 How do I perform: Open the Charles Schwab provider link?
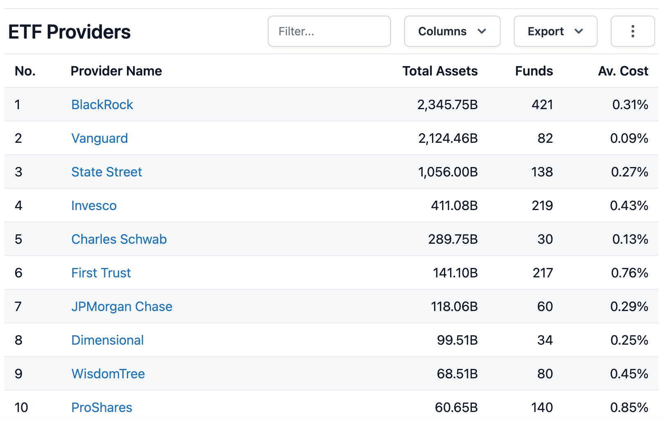[119, 239]
